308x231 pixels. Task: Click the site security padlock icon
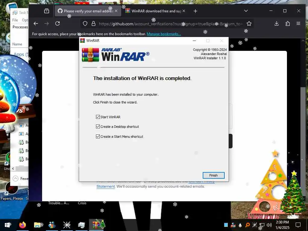(94, 23)
